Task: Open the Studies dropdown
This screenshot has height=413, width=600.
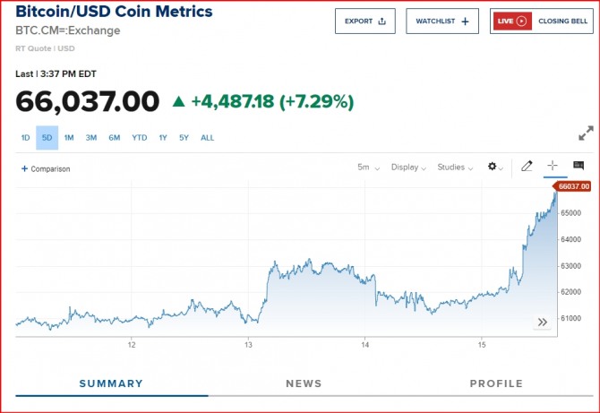Action: click(455, 168)
